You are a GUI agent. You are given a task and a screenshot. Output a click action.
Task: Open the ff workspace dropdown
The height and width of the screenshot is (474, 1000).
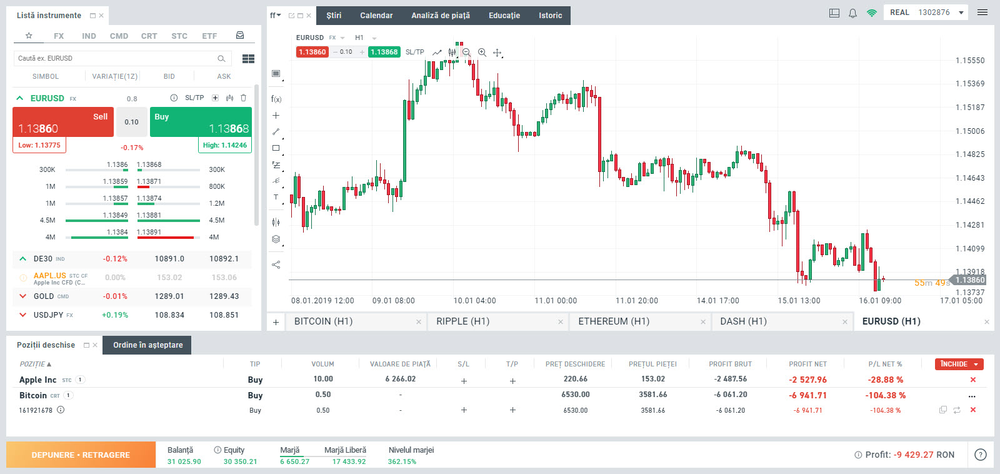click(276, 15)
